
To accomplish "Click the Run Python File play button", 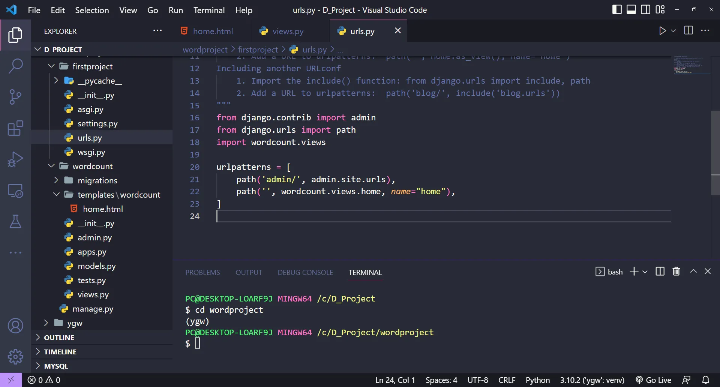I will tap(662, 31).
